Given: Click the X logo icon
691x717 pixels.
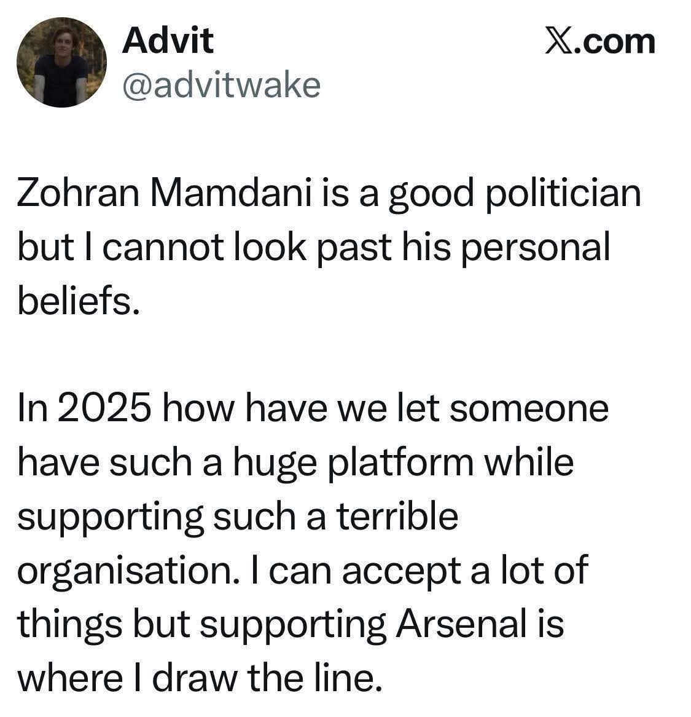Looking at the screenshot, I should (x=559, y=42).
